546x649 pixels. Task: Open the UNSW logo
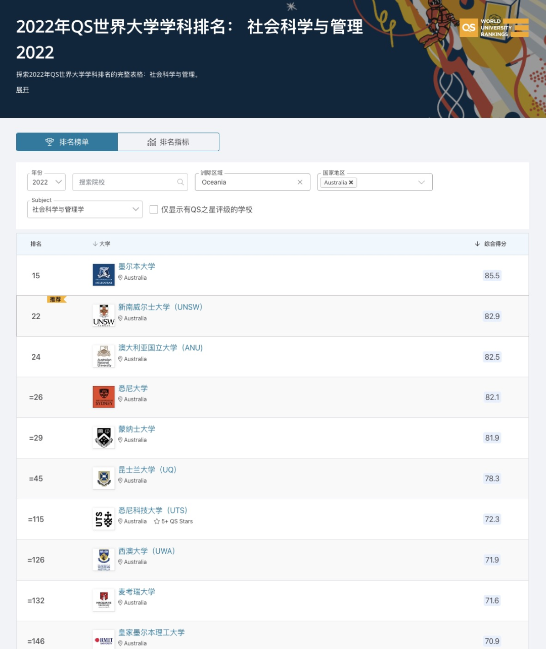(x=104, y=316)
